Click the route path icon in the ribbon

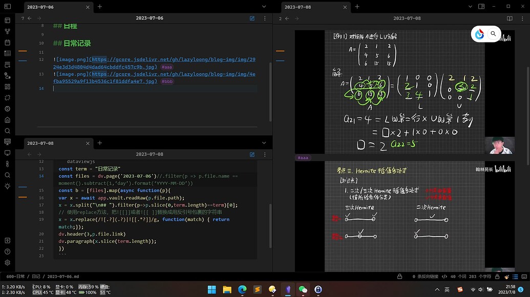tap(8, 76)
